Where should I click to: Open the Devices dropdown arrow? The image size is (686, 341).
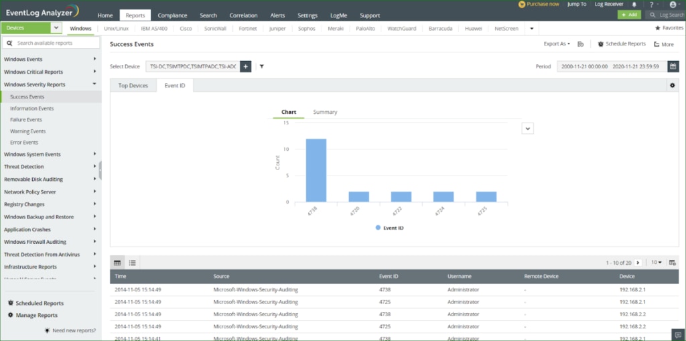coord(56,28)
